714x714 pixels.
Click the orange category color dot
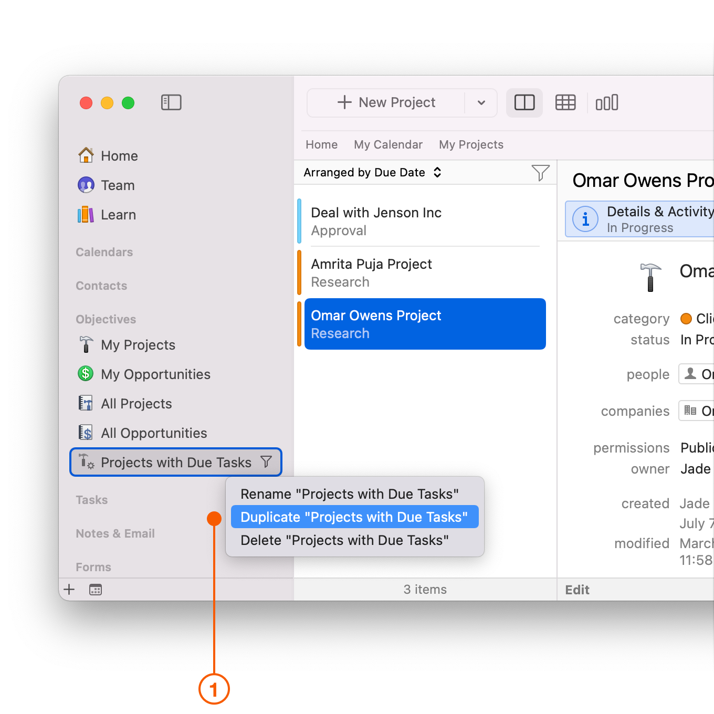coord(686,318)
